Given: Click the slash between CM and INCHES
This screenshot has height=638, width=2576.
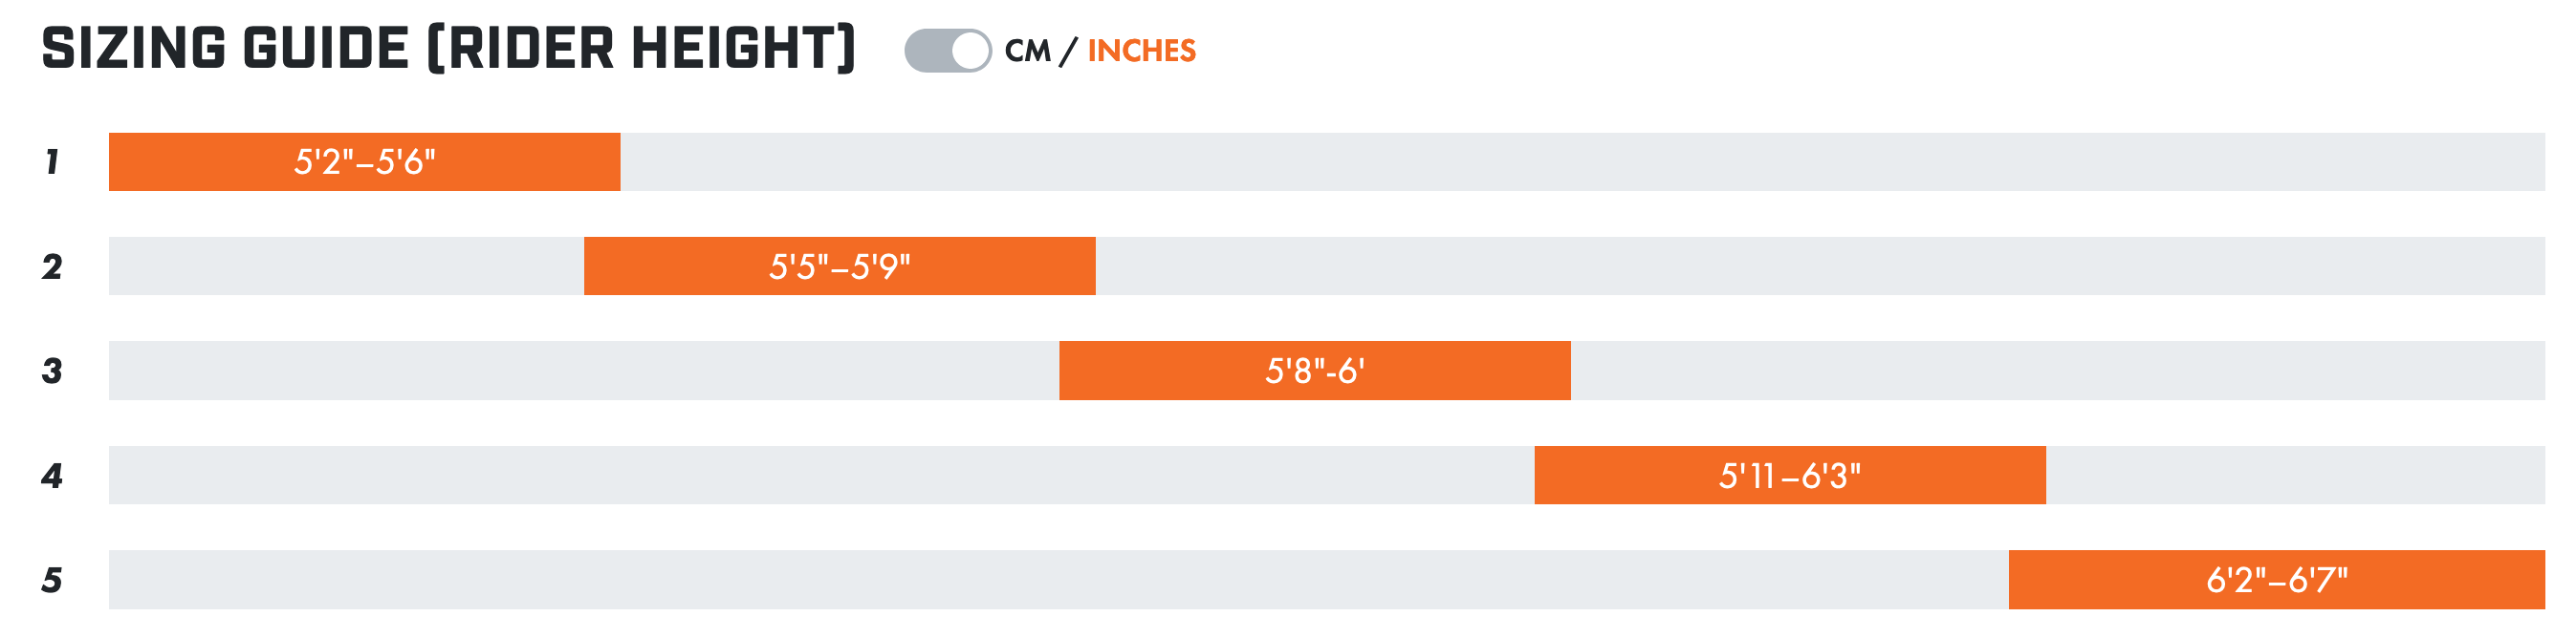Looking at the screenshot, I should pos(1069,51).
